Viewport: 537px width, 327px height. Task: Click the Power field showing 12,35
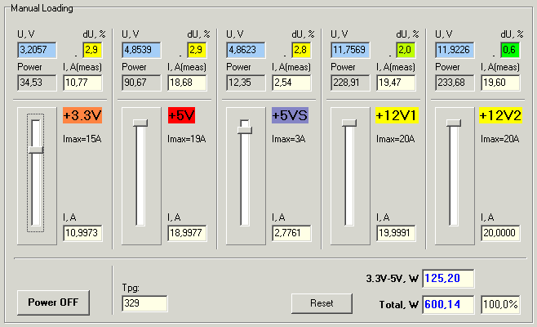(246, 83)
